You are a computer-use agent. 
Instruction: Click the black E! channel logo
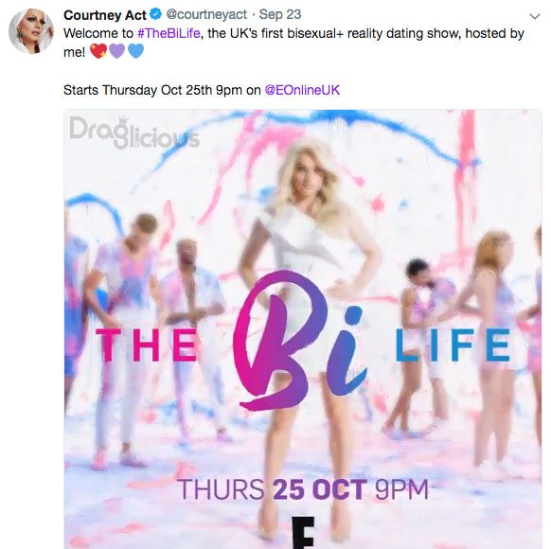click(x=303, y=532)
